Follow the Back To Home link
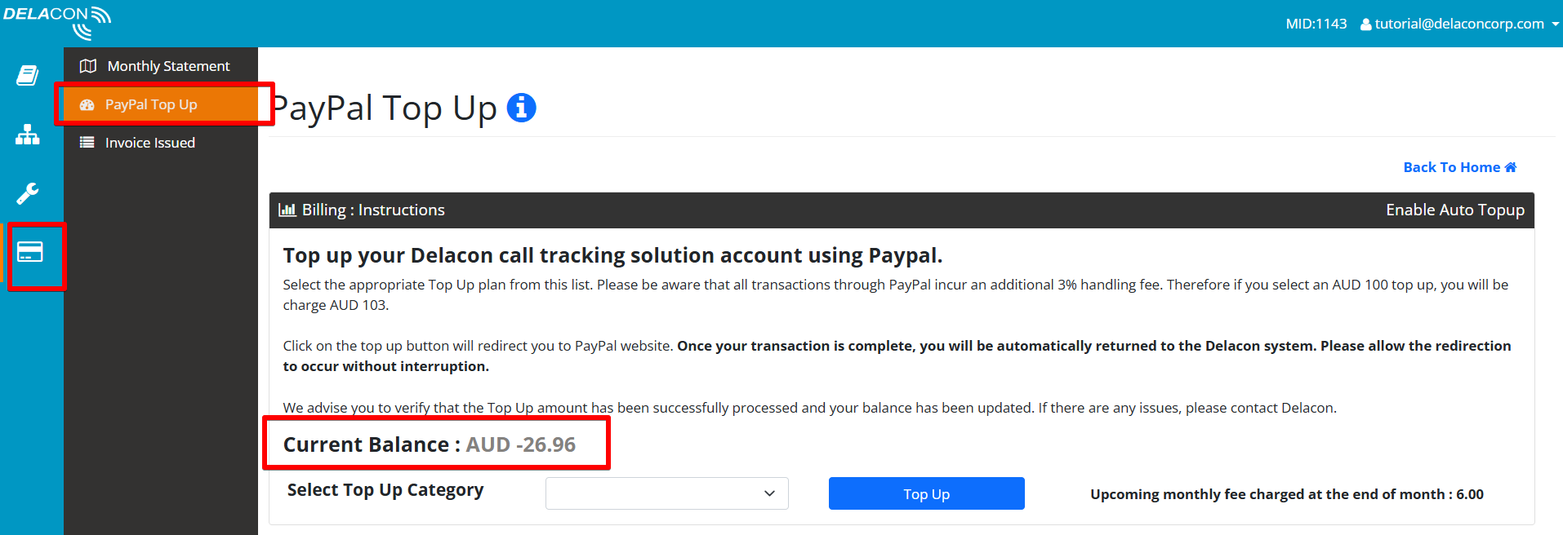 (1460, 167)
